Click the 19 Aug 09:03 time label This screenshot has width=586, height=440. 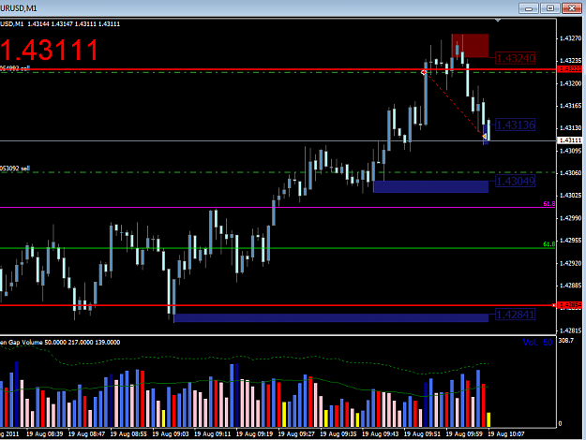[171, 434]
